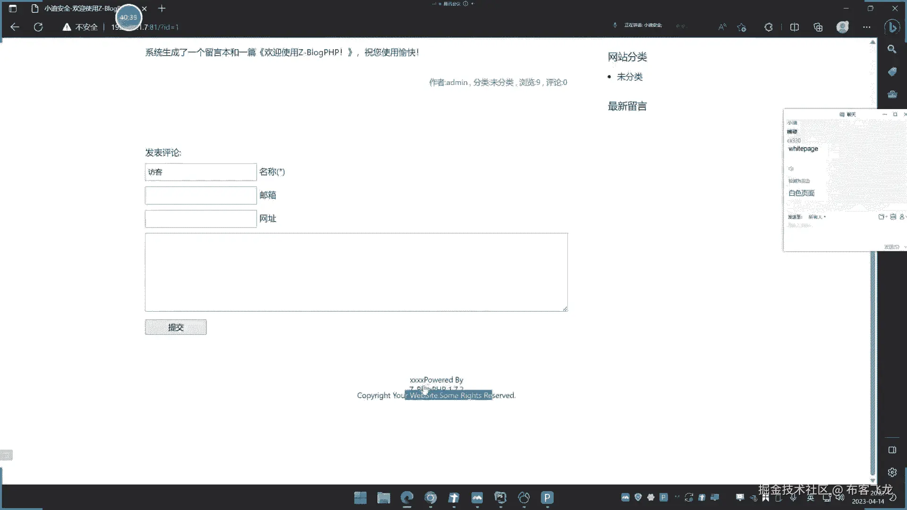Viewport: 907px width, 510px height.
Task: Open the sidebar search magnifier icon
Action: [892, 49]
